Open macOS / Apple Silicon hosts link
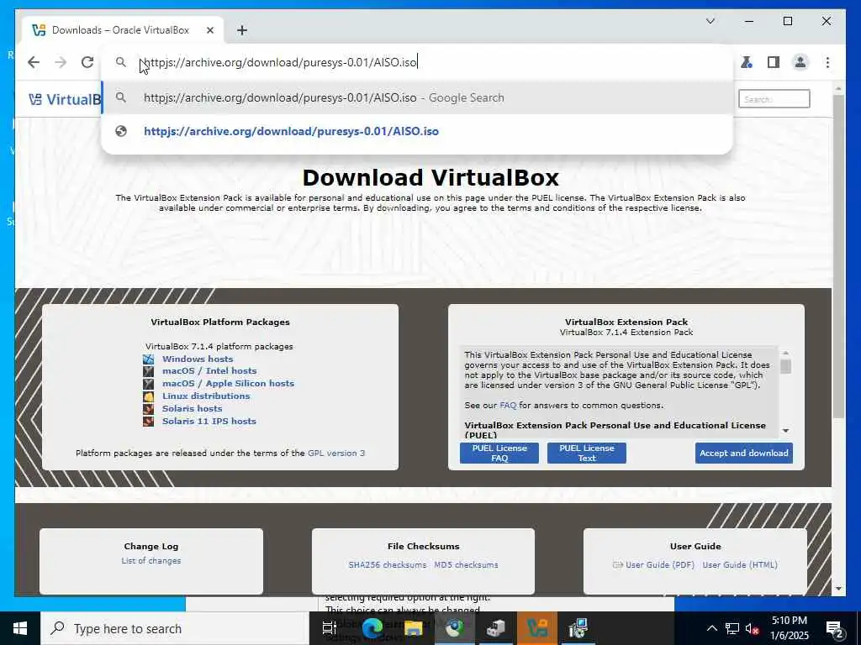 pos(228,383)
